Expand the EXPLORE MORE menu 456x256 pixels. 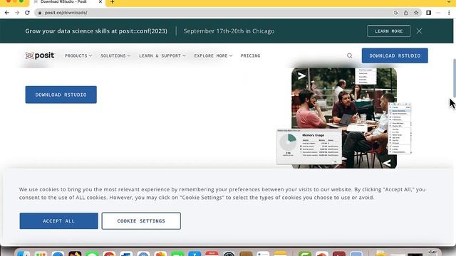tap(213, 55)
